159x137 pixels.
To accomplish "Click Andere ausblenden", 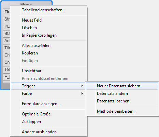I will coord(48,132).
